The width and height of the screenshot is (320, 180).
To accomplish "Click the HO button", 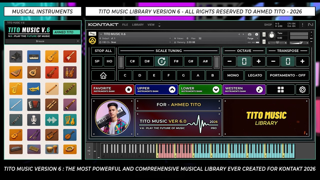I will point(109,61).
